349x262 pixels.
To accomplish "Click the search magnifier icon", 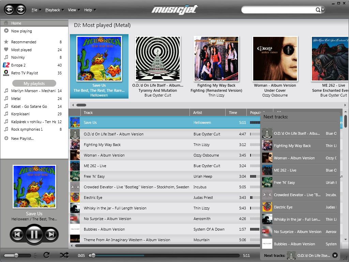I will (318, 10).
